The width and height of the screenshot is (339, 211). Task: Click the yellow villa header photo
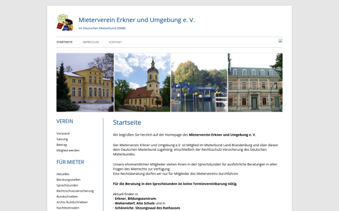[85, 83]
